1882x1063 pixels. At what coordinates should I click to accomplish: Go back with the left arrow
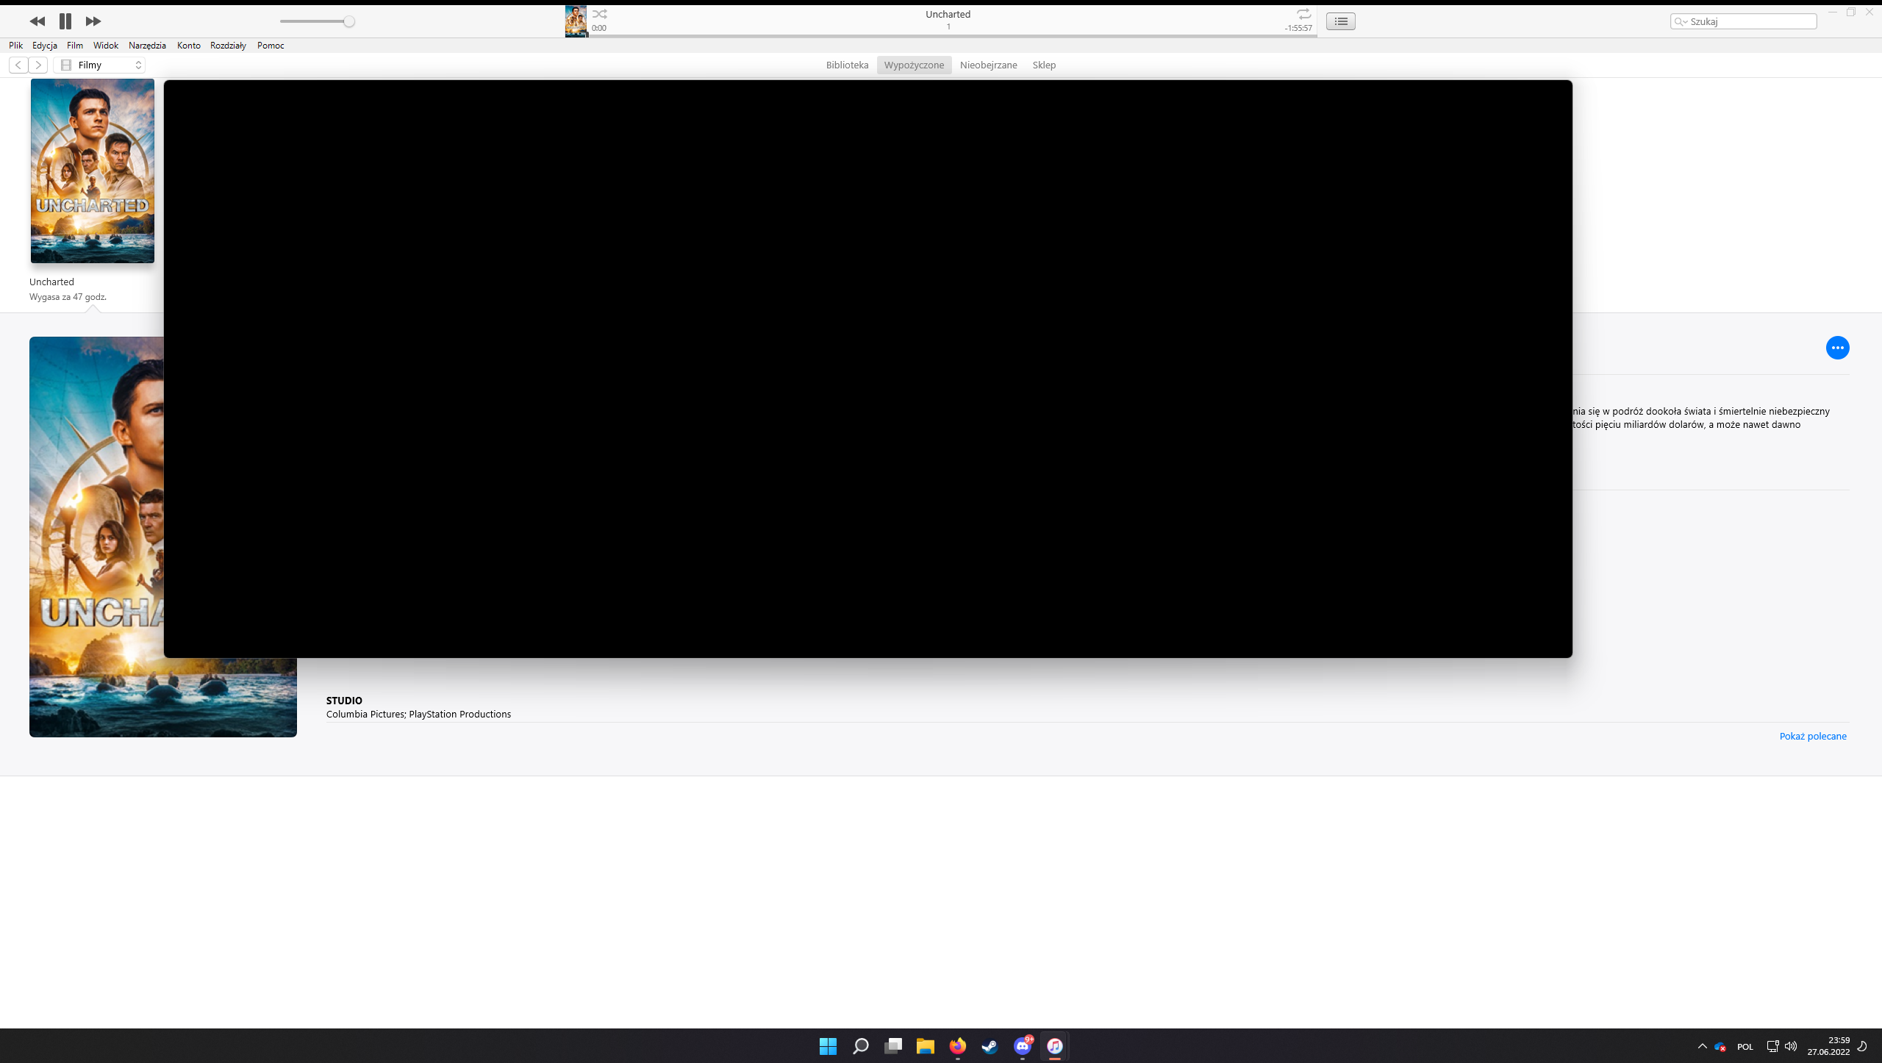coord(18,65)
